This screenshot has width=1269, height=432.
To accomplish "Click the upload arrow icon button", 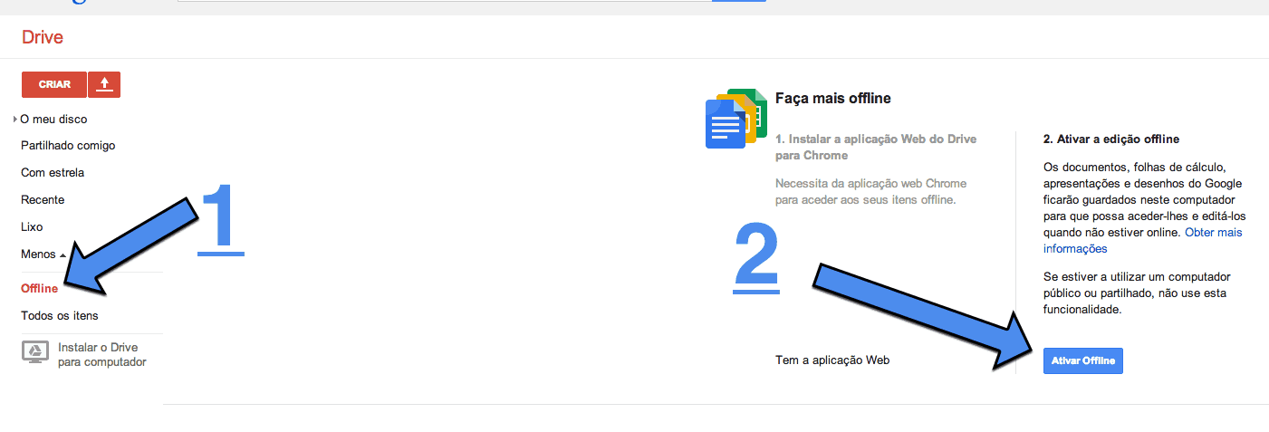I will click(104, 84).
